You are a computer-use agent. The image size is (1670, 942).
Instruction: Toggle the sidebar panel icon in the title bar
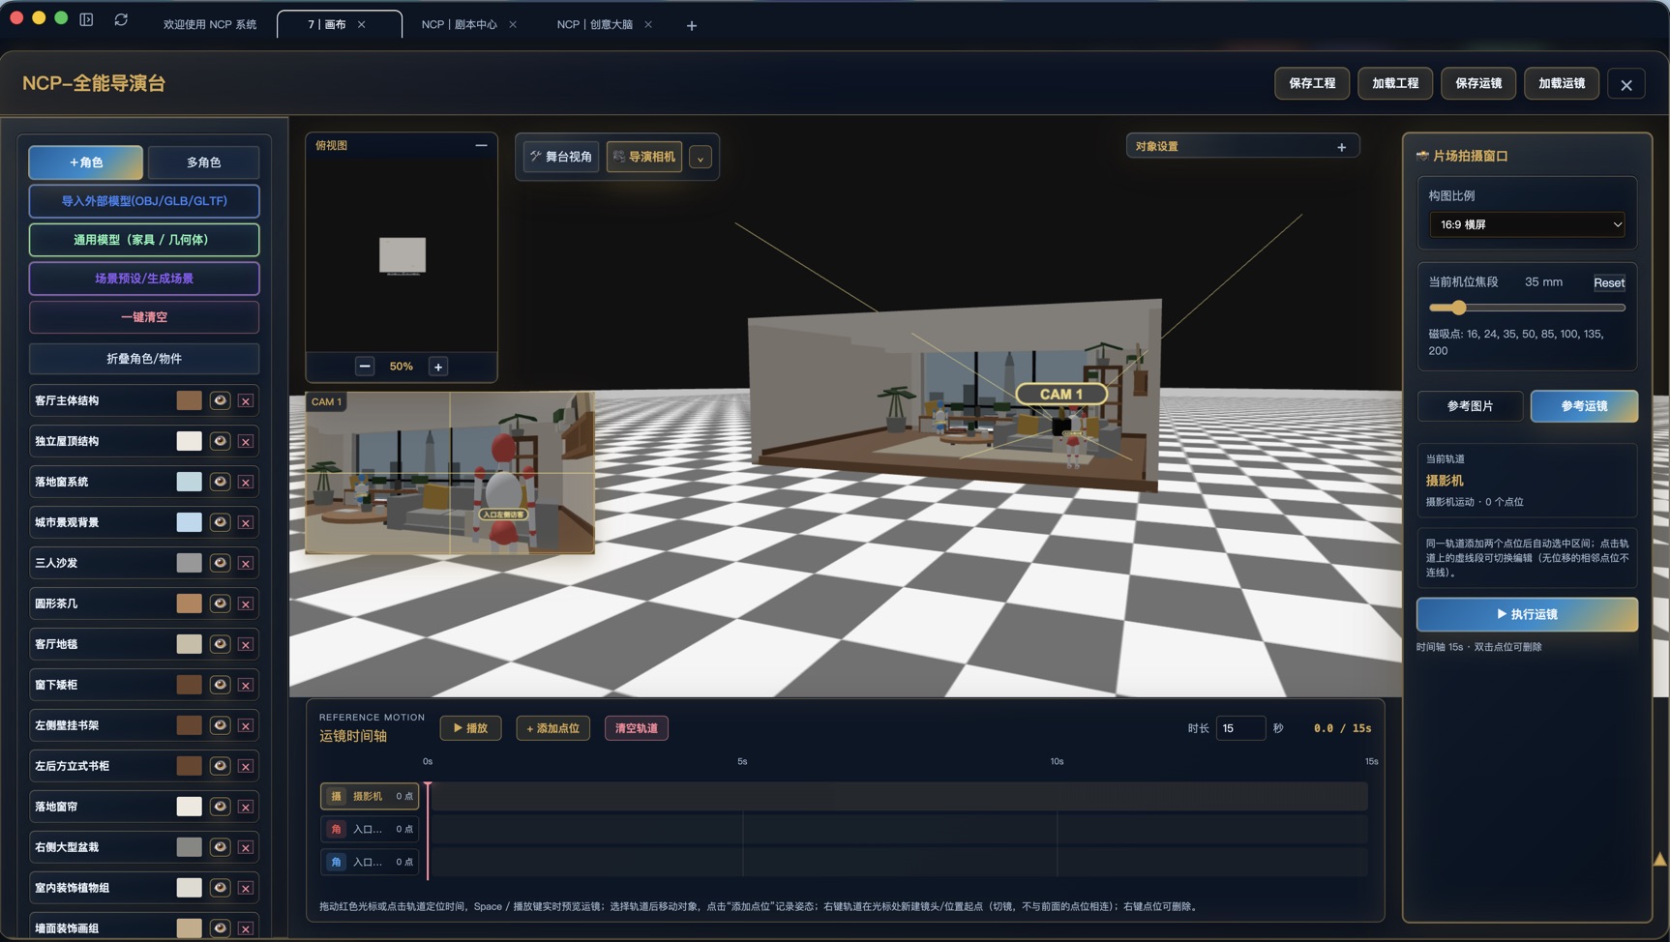coord(86,19)
